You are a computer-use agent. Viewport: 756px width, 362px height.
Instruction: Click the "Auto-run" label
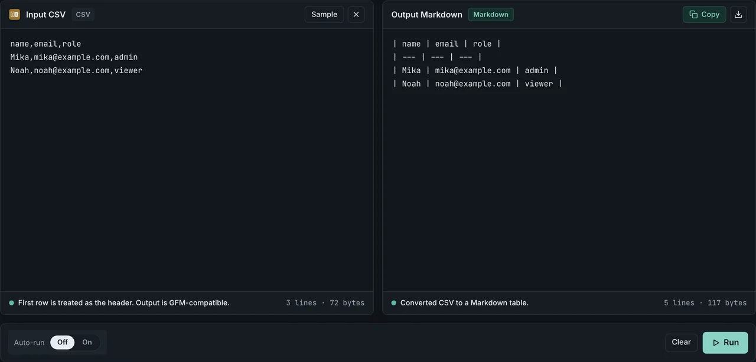pos(29,343)
